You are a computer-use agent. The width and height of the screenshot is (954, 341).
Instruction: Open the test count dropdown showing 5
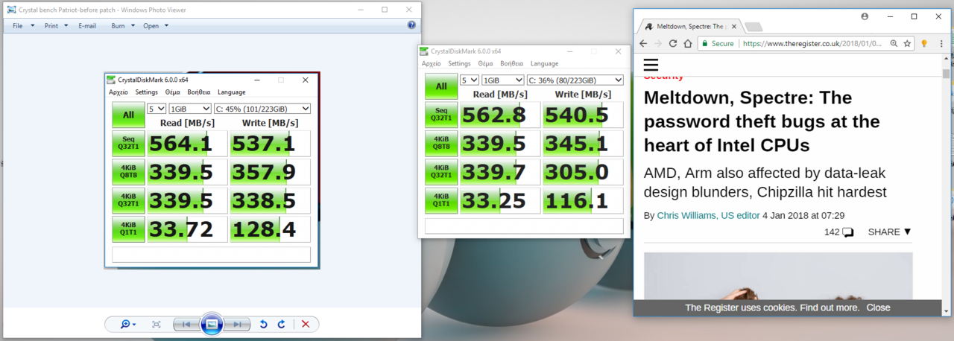[x=470, y=80]
